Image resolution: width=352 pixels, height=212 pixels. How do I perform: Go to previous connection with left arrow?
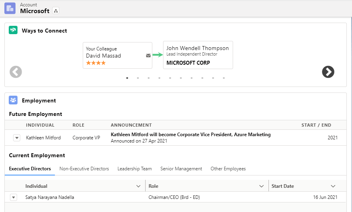(16, 72)
